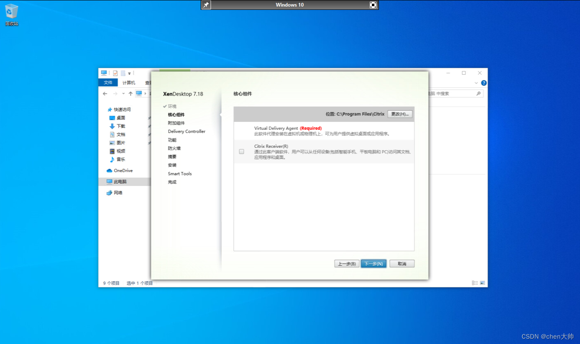The width and height of the screenshot is (580, 344).
Task: Click the Properties quick access toolbar icon in Explorer
Action: 115,73
